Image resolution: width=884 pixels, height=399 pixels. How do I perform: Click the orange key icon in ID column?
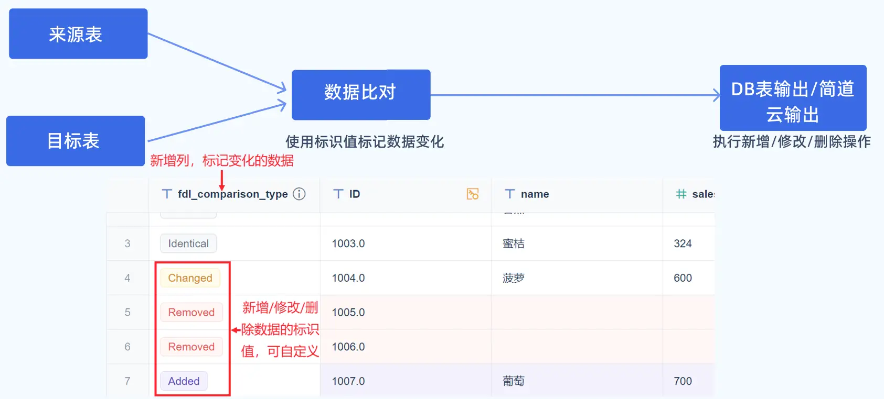[x=473, y=194]
